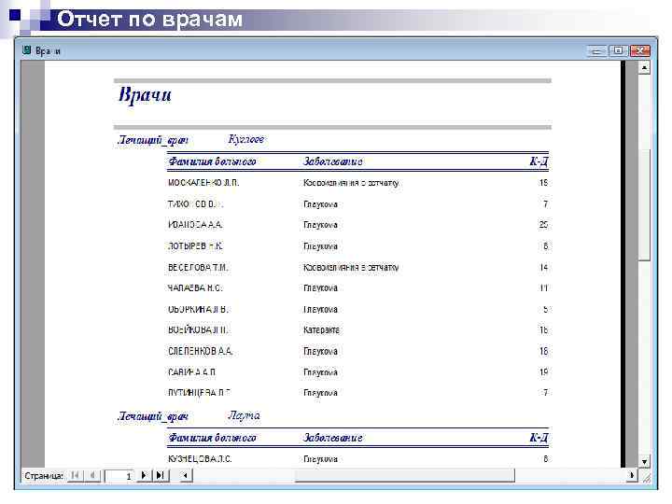
Task: Minimize the report window
Action: click(x=596, y=51)
